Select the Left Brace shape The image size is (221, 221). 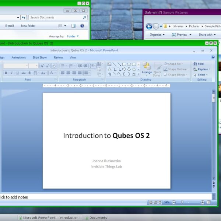pyautogui.click(x=124, y=74)
